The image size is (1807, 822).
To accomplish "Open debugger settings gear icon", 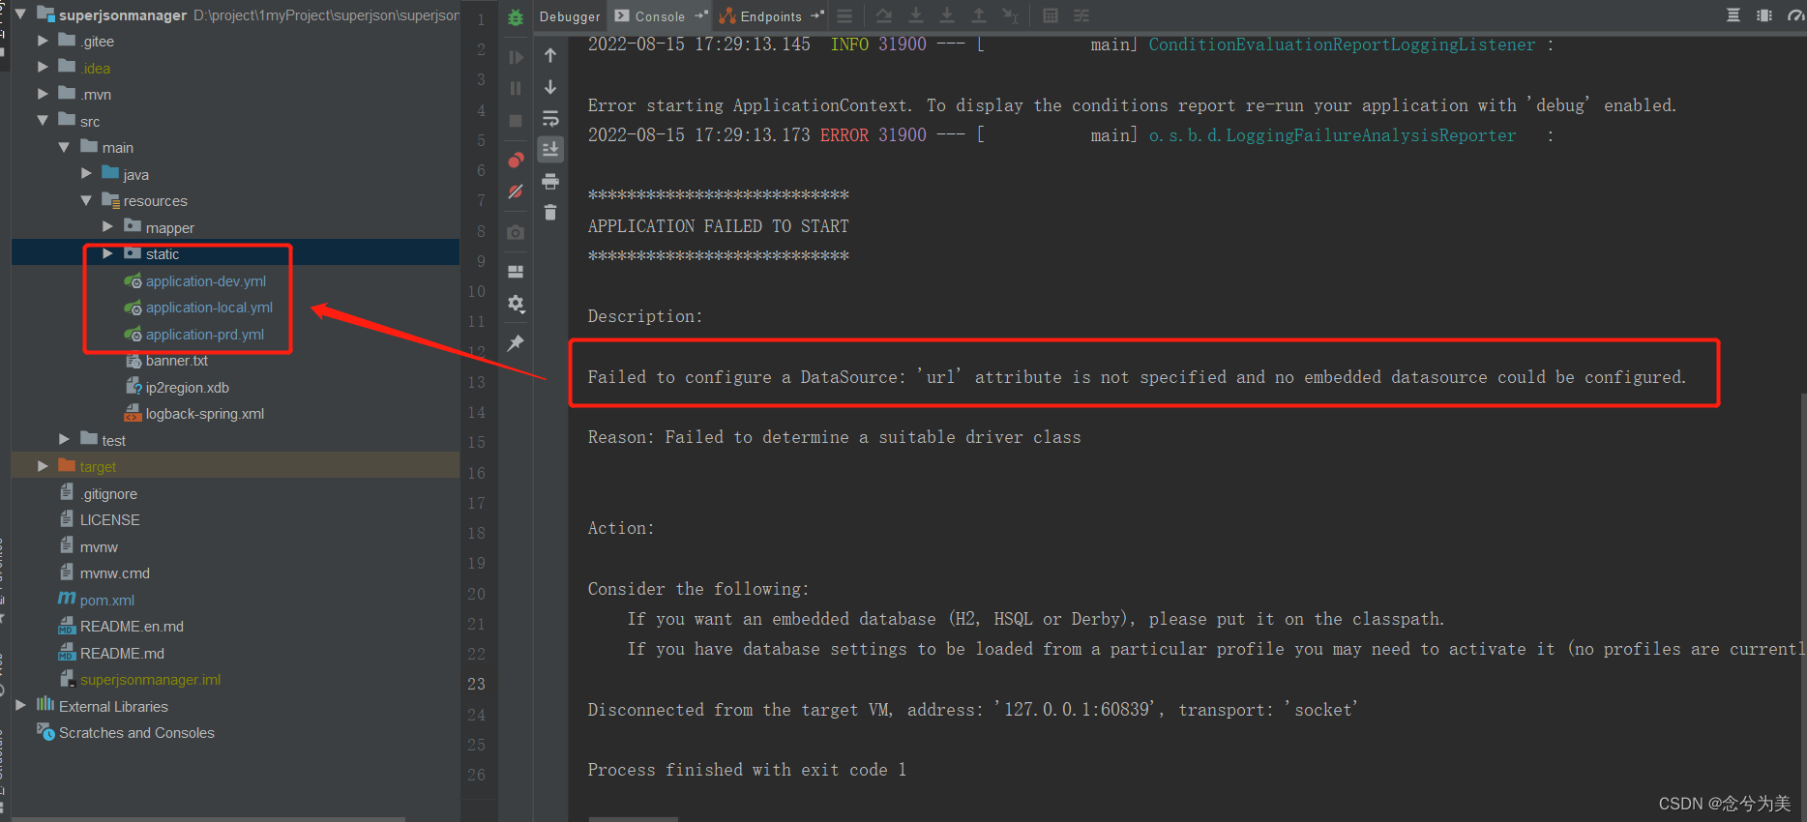I will click(516, 304).
